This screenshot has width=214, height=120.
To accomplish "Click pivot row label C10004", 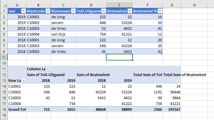I will pos(17,104).
